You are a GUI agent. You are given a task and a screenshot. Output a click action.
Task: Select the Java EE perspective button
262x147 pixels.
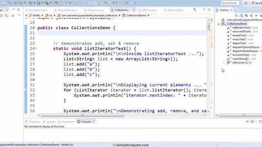coord(257,3)
